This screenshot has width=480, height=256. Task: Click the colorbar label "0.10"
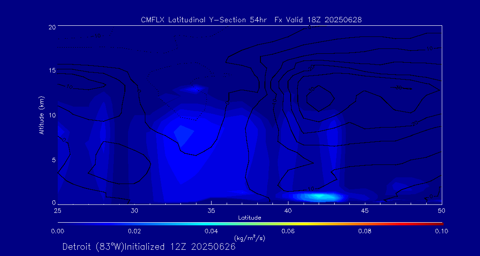point(442,231)
